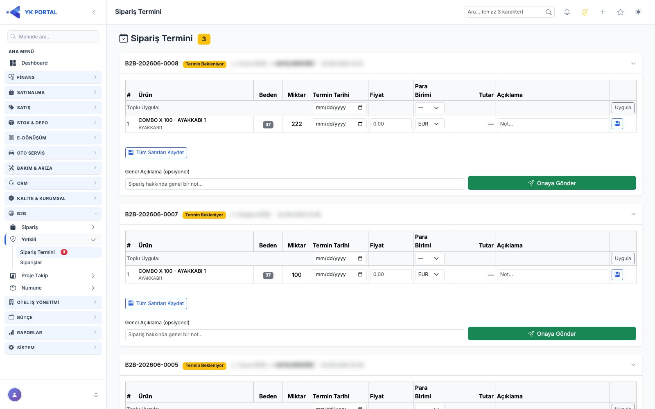Screen dimensions: 655x409
Task: Click the YK Portal logo icon
Action: tap(14, 12)
